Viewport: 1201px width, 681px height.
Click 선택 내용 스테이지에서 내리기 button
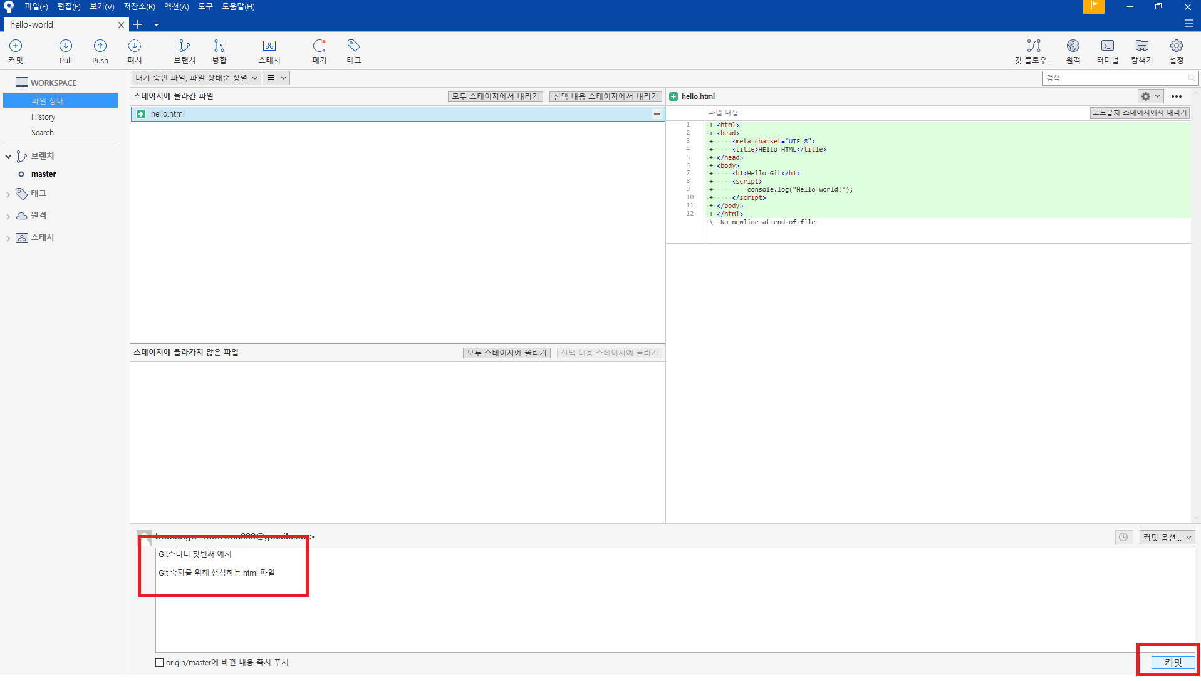(x=606, y=96)
